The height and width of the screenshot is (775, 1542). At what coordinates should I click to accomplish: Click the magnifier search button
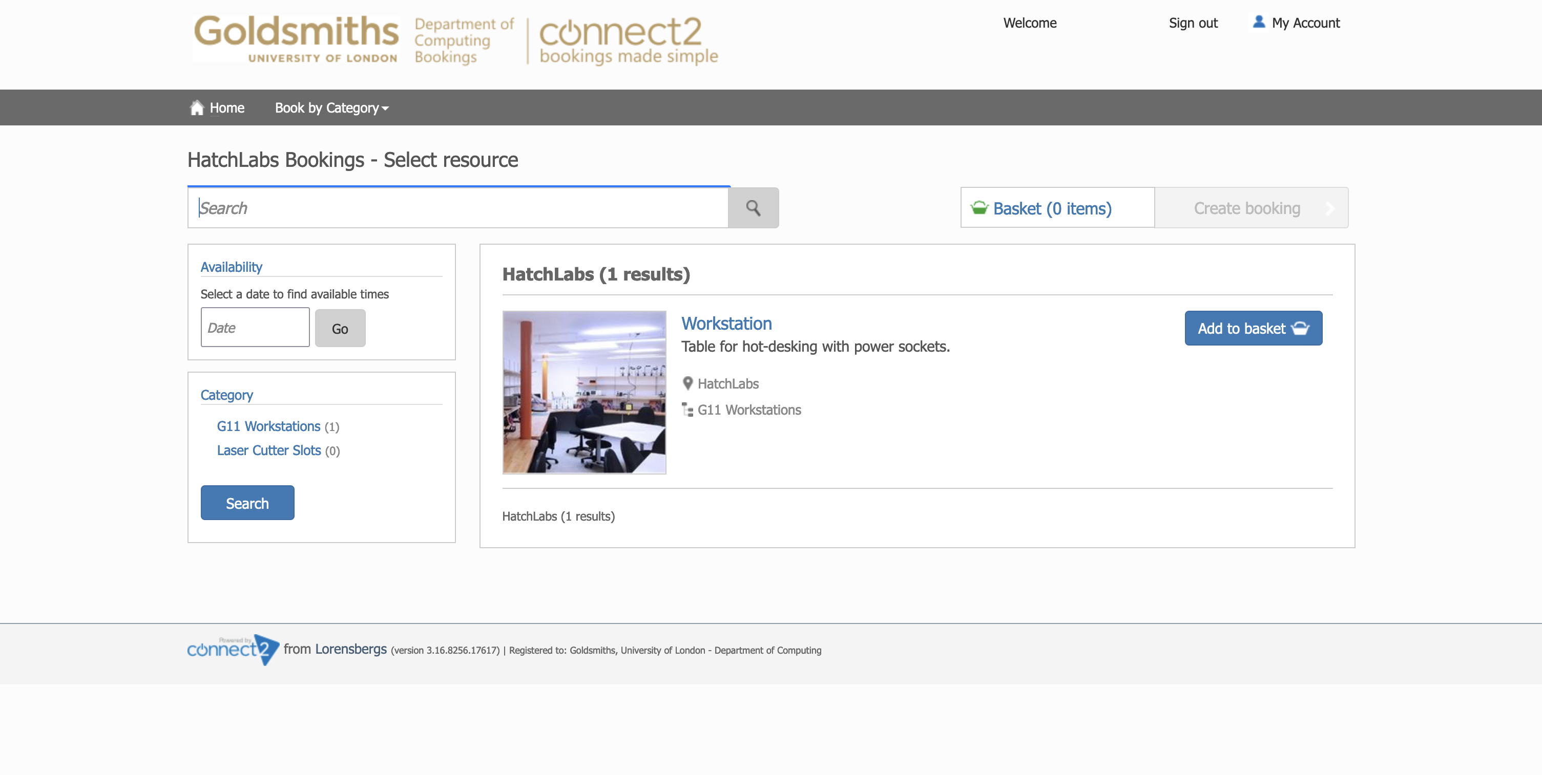(753, 208)
